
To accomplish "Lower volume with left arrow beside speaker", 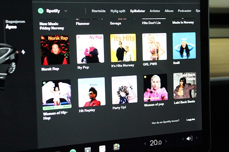I will click(x=183, y=139).
